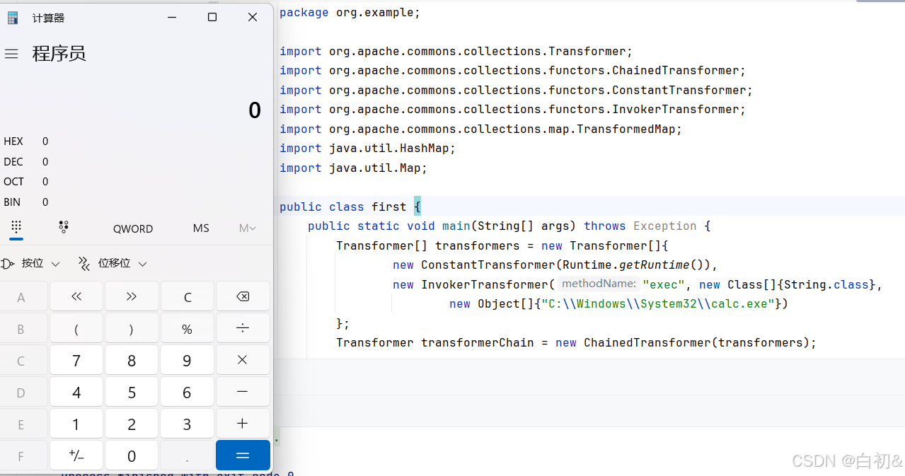Click digit 2 on keypad
Image resolution: width=905 pixels, height=476 pixels.
pos(132,424)
